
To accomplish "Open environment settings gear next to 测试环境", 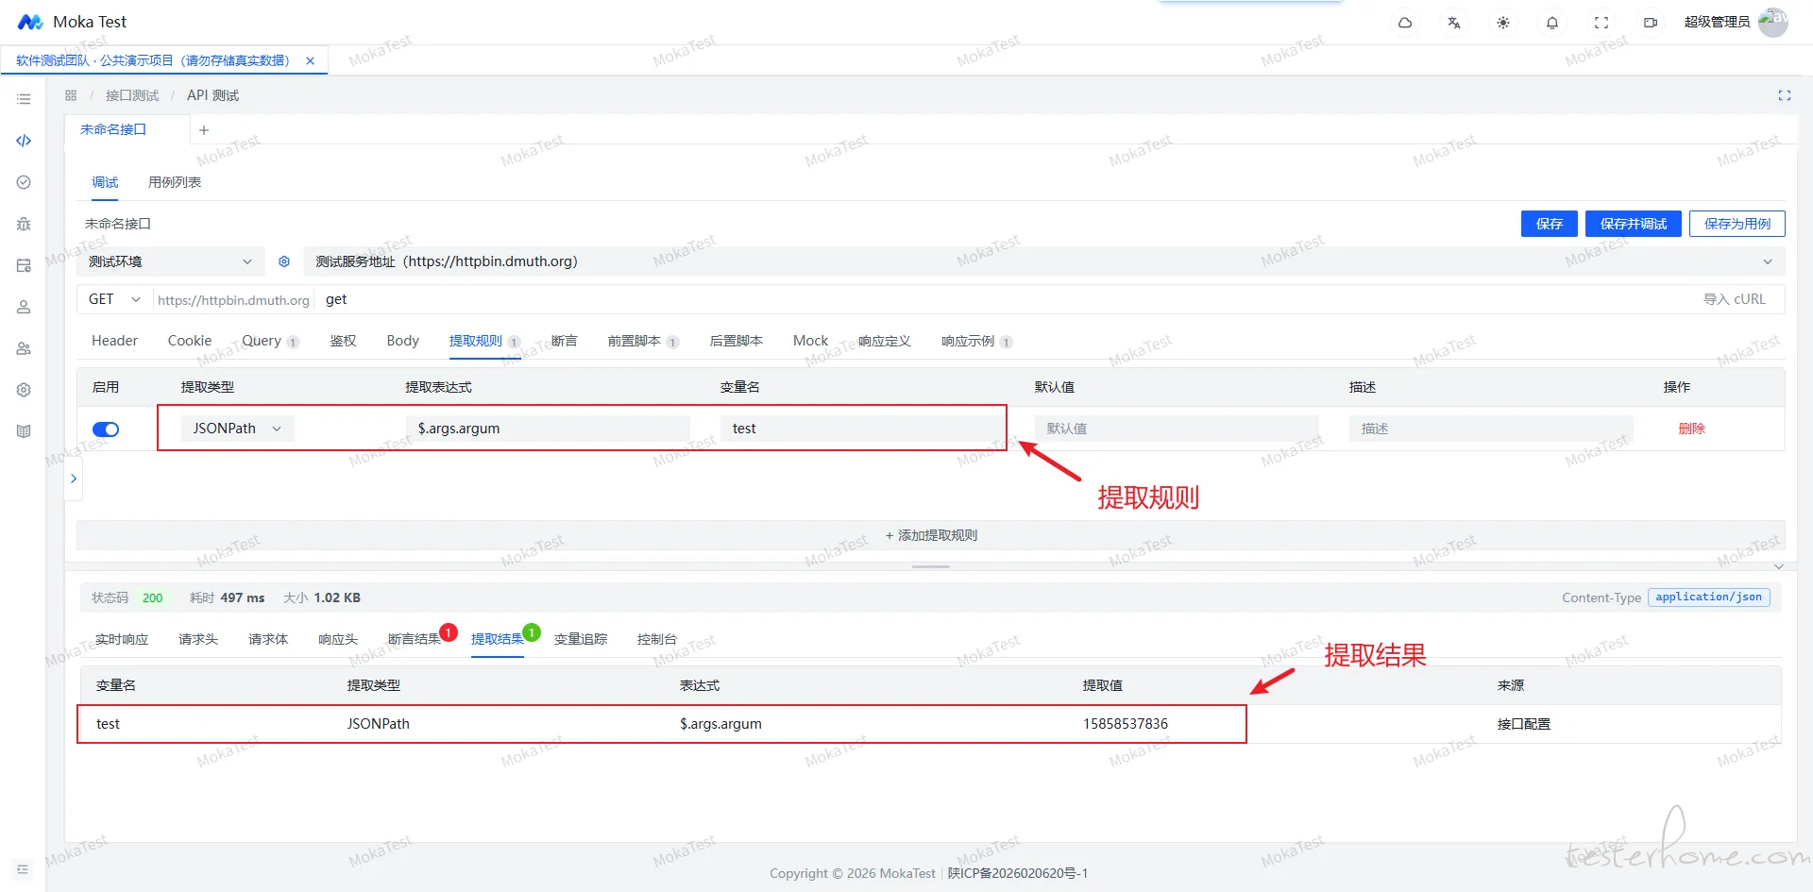I will (x=284, y=261).
